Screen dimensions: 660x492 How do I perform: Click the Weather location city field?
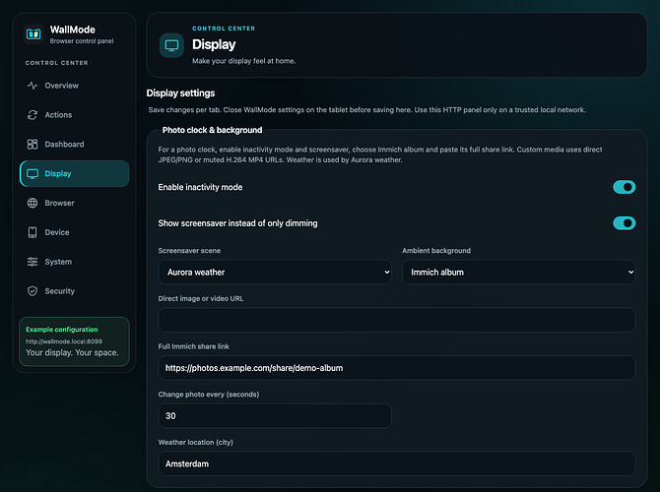pyautogui.click(x=397, y=463)
